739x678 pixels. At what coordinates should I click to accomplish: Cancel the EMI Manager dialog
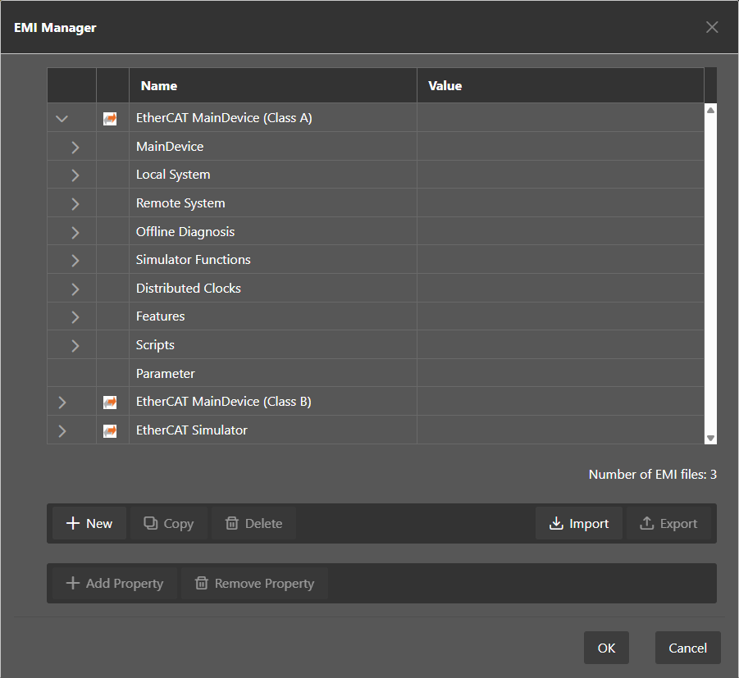[687, 648]
